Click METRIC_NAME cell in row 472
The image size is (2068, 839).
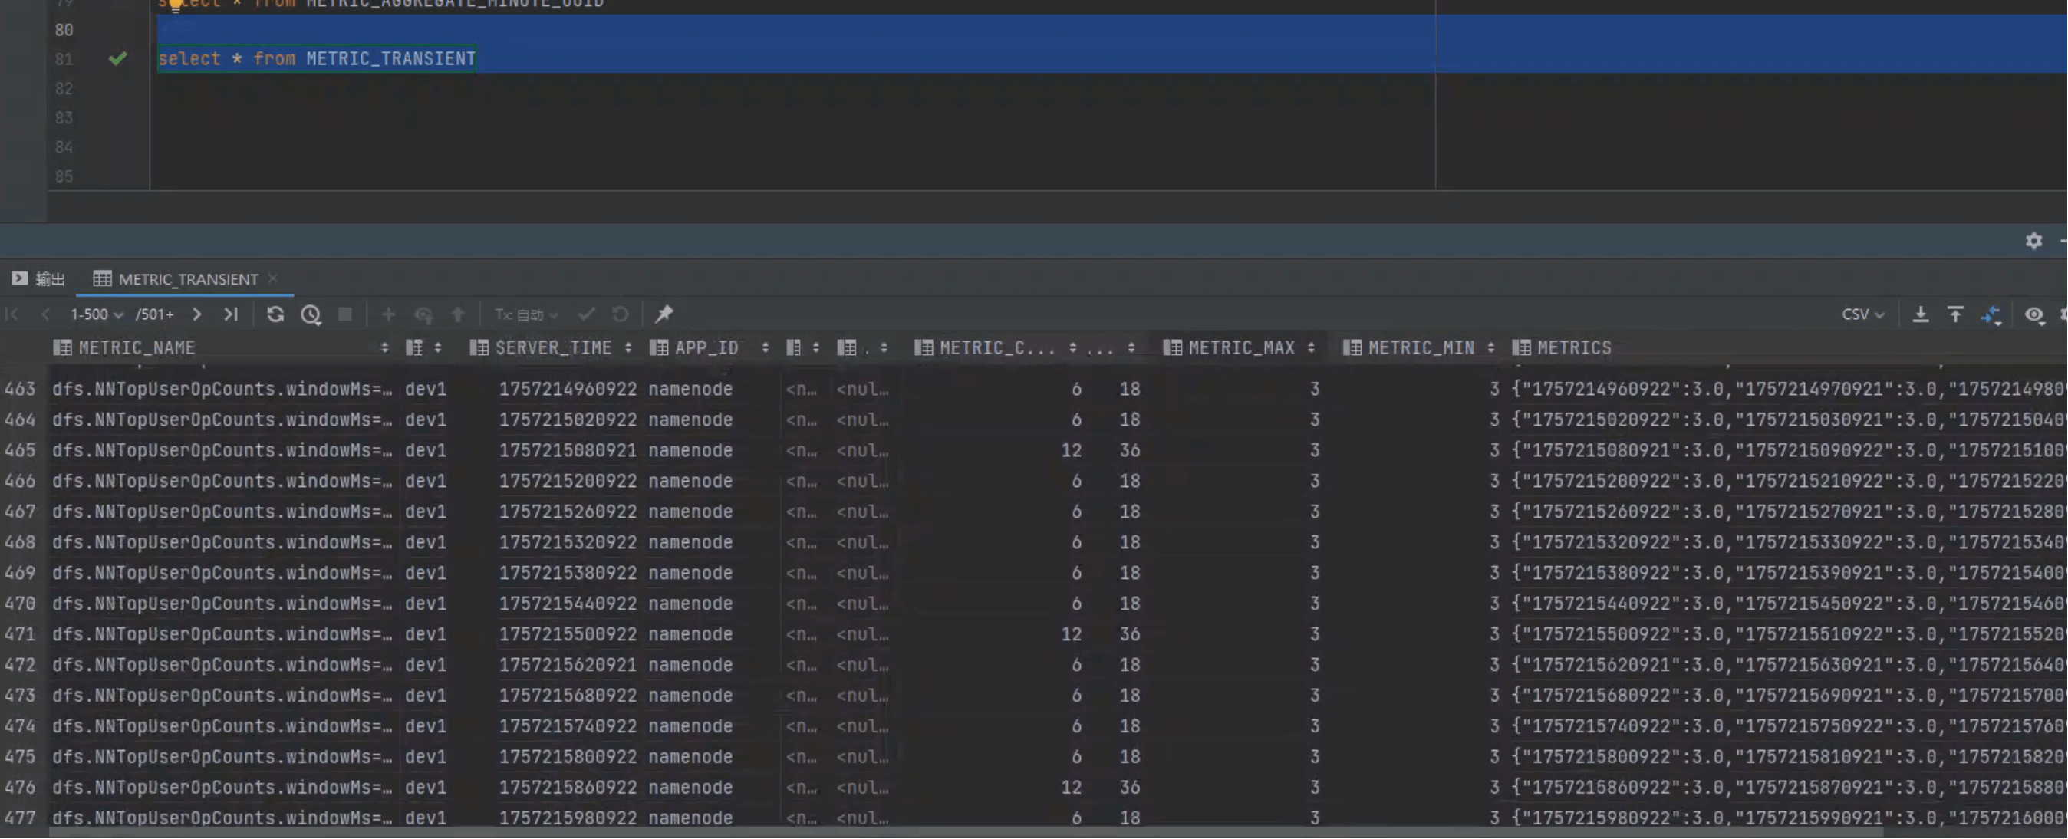[222, 665]
